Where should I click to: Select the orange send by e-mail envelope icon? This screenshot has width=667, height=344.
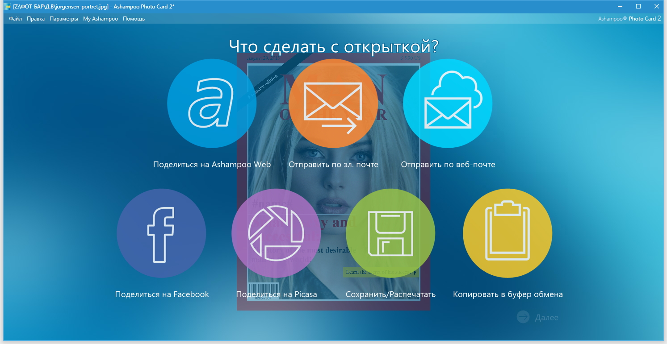point(333,104)
